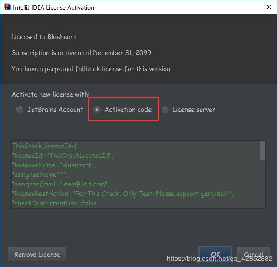277x267 pixels.
Task: Click the activation code scrollbar thumb
Action: [x=262, y=151]
